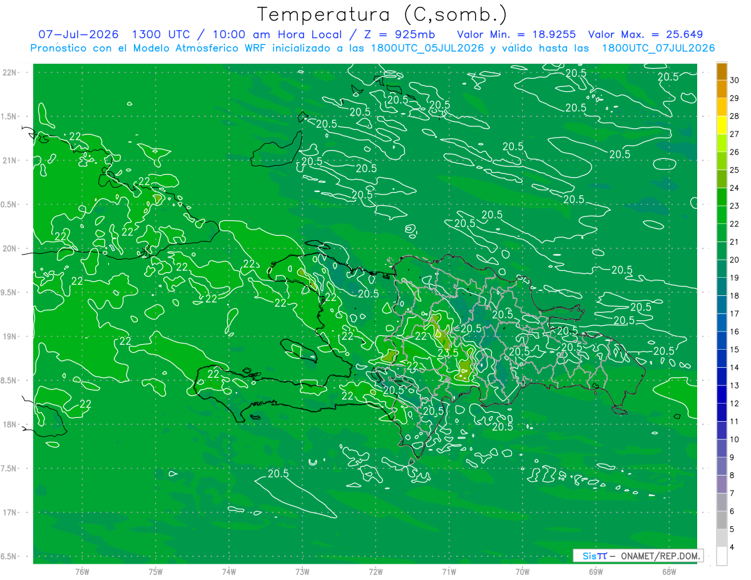Click the '21' color scale label
This screenshot has height=580, width=751.
[x=734, y=242]
